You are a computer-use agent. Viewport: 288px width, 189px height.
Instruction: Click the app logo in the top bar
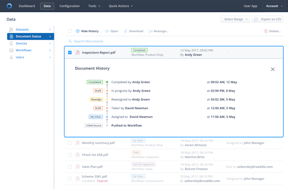click(x=9, y=6)
